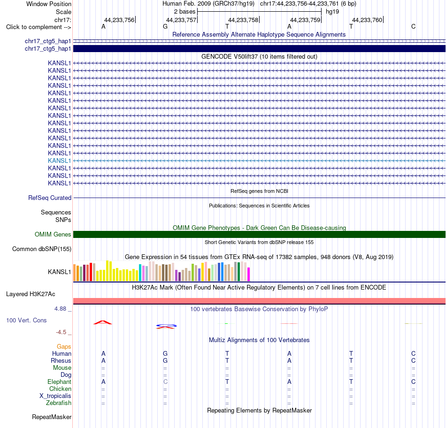Open '100 vertebrates Basewise Conservation by PhyloP' title
The width and height of the screenshot is (446, 428).
click(259, 309)
